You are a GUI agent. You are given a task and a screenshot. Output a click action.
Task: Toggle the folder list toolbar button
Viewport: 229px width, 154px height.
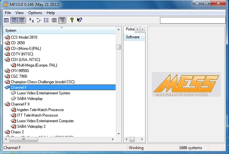[6, 20]
